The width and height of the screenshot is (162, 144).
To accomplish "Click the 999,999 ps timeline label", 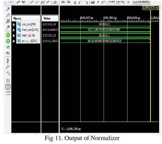I will pos(134,18).
